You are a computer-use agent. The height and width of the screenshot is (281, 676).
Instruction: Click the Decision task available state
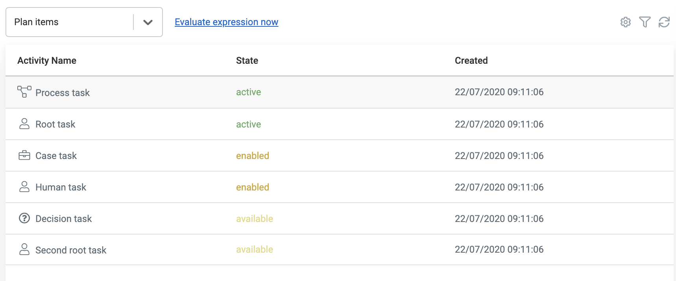254,219
